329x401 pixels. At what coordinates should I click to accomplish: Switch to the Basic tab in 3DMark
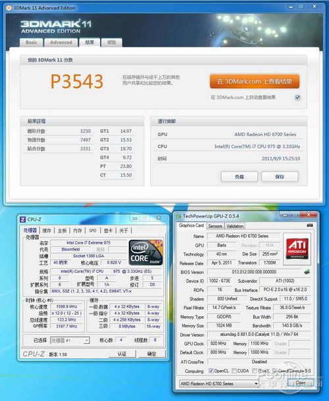(31, 43)
